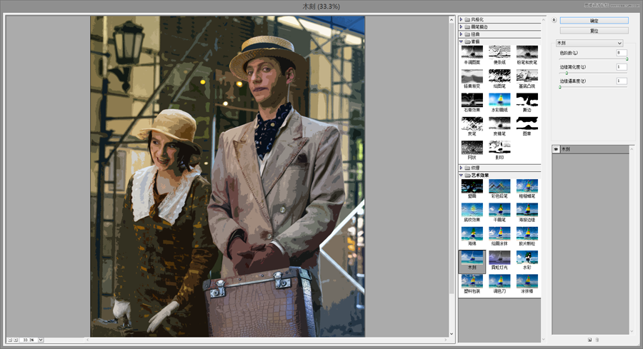This screenshot has height=349, width=643.
Task: Open the zoom percentage dropdown
Action: pos(41,340)
